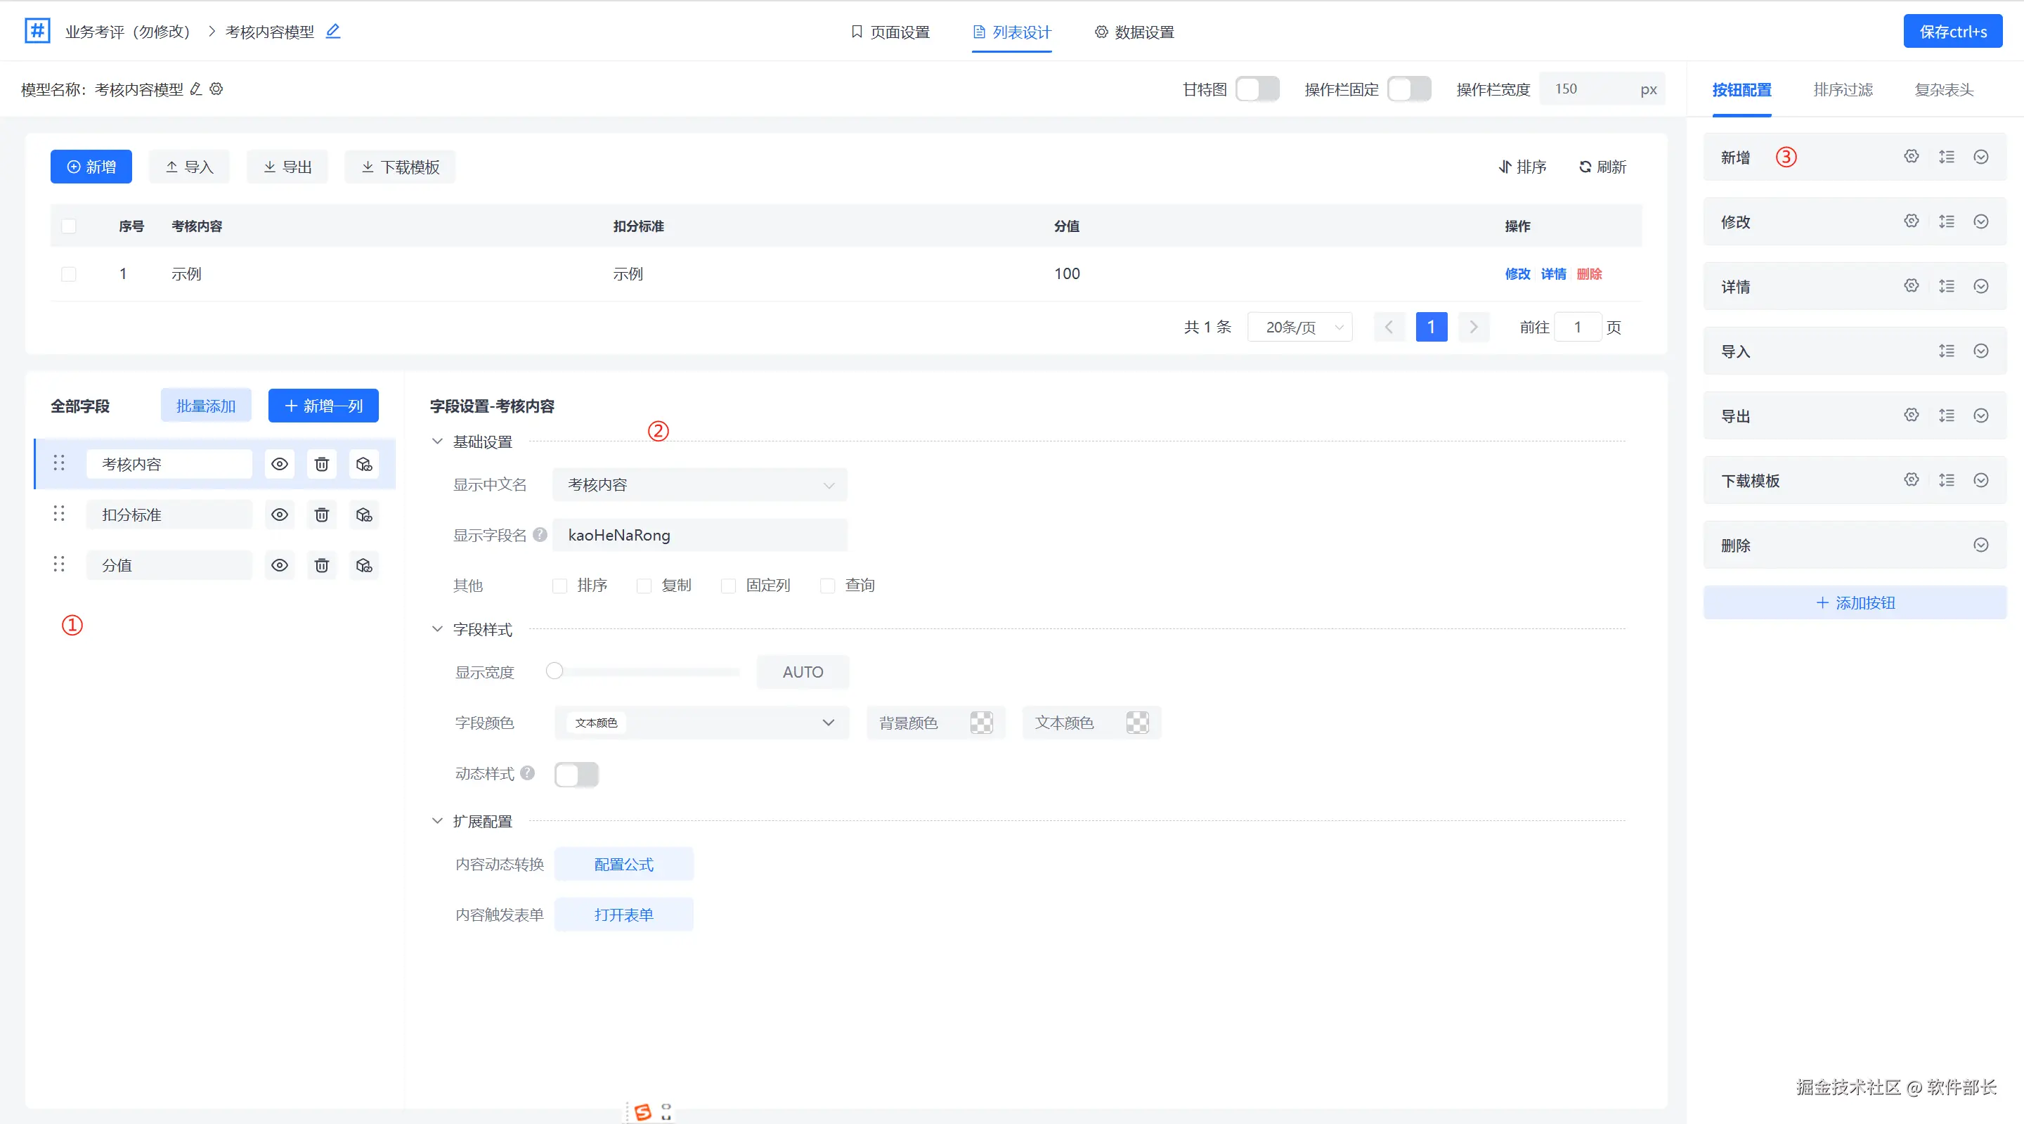Screen dimensions: 2024x1124
Task: Expand the 删除 button config chevron
Action: pyautogui.click(x=1981, y=545)
